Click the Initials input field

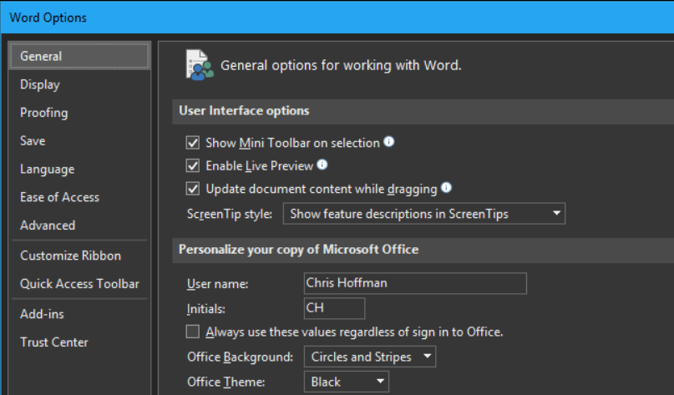334,308
